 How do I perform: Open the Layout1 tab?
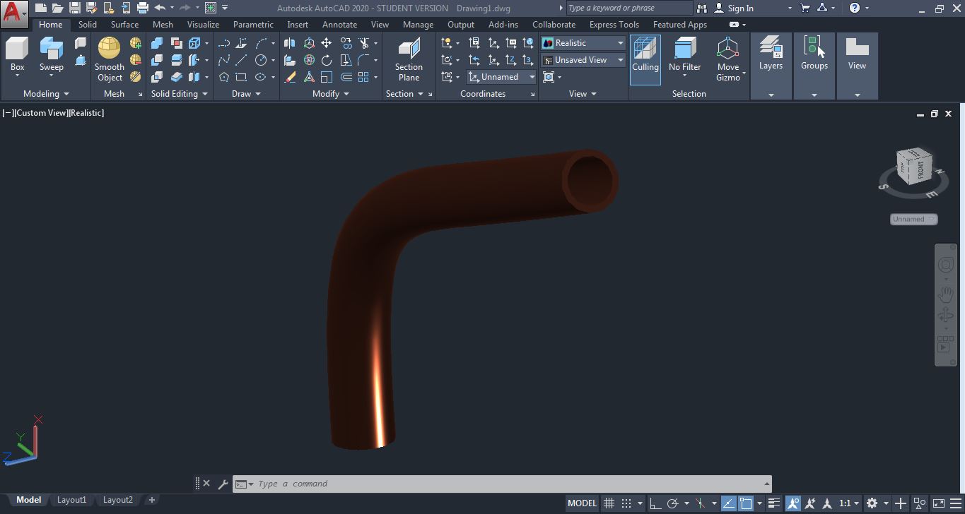[71, 500]
